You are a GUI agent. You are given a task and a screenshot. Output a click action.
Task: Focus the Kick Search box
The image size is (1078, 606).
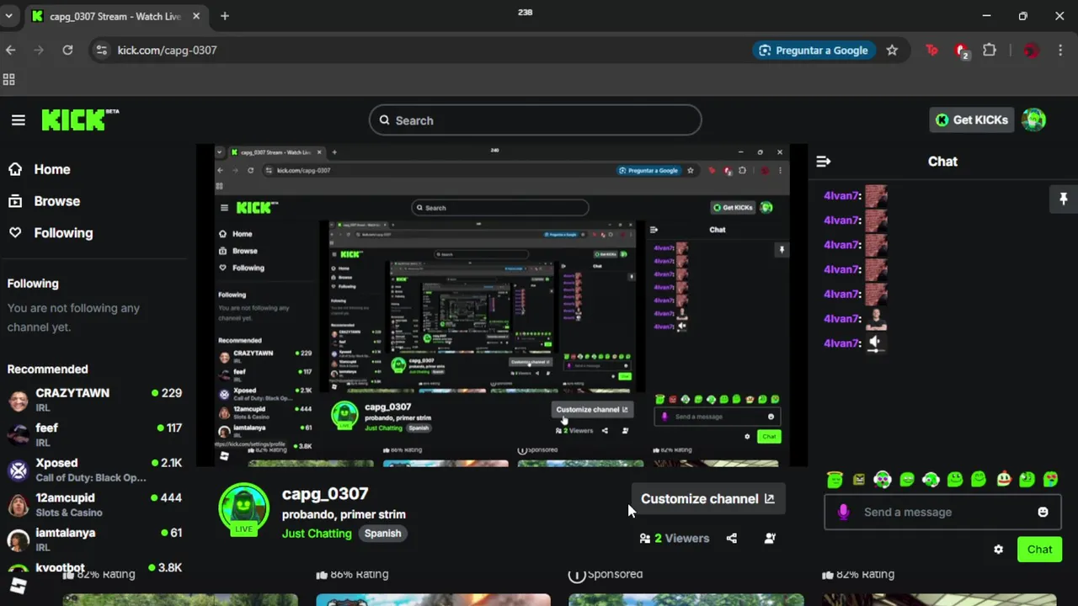click(535, 120)
